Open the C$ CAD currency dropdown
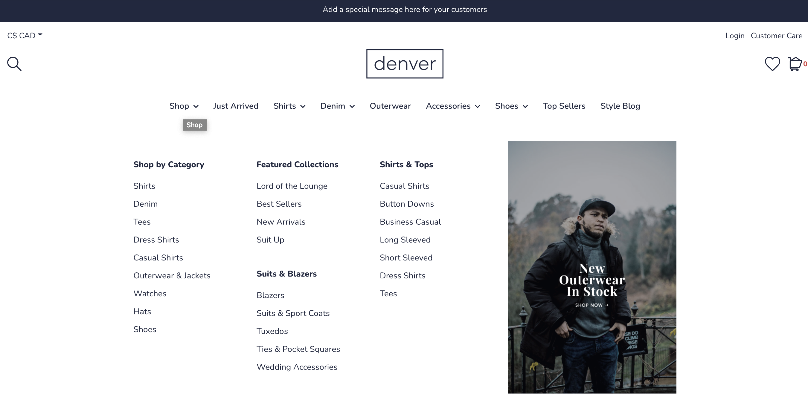Viewport: 808px width, 408px height. click(25, 36)
